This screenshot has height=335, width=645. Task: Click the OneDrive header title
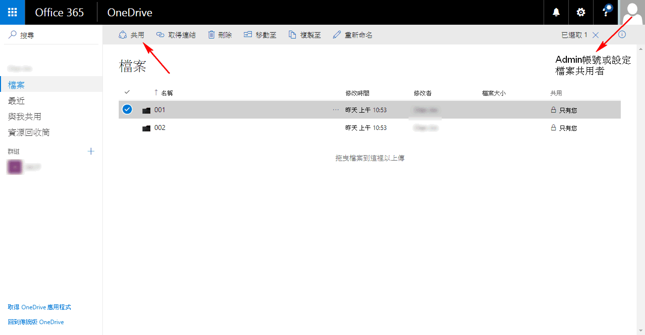(x=130, y=12)
